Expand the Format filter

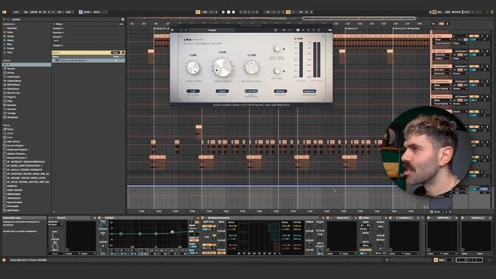coord(57,36)
